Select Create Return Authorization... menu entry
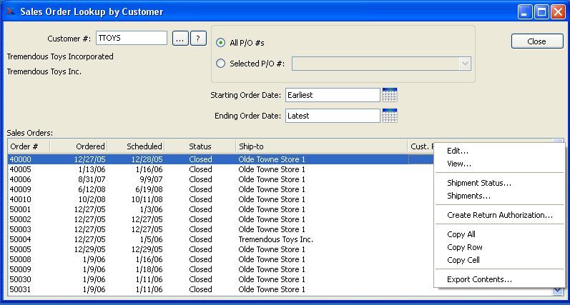 click(x=499, y=215)
